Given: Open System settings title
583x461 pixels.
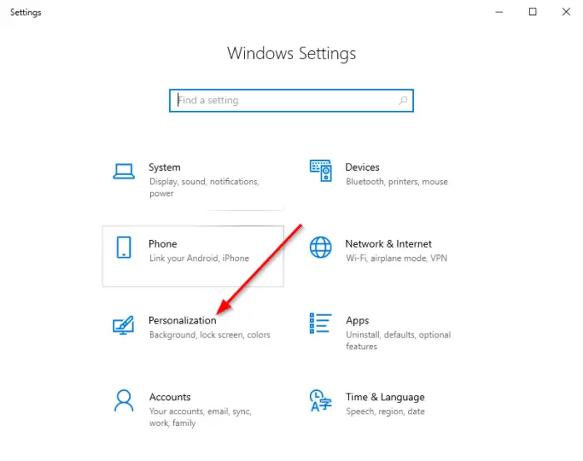Looking at the screenshot, I should [x=164, y=168].
